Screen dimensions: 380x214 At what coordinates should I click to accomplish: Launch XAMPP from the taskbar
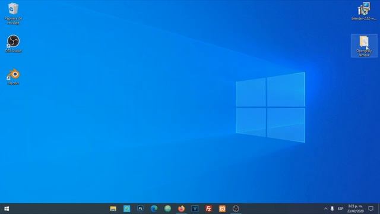pos(222,209)
